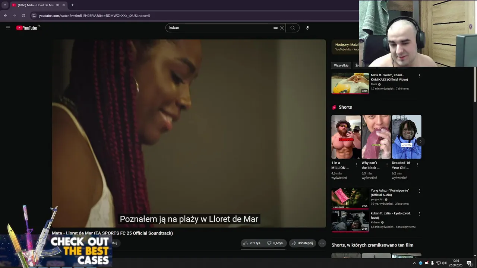Viewport: 477px width, 268px height.
Task: Expand the tab search dropdown arrow
Action: tap(5, 5)
